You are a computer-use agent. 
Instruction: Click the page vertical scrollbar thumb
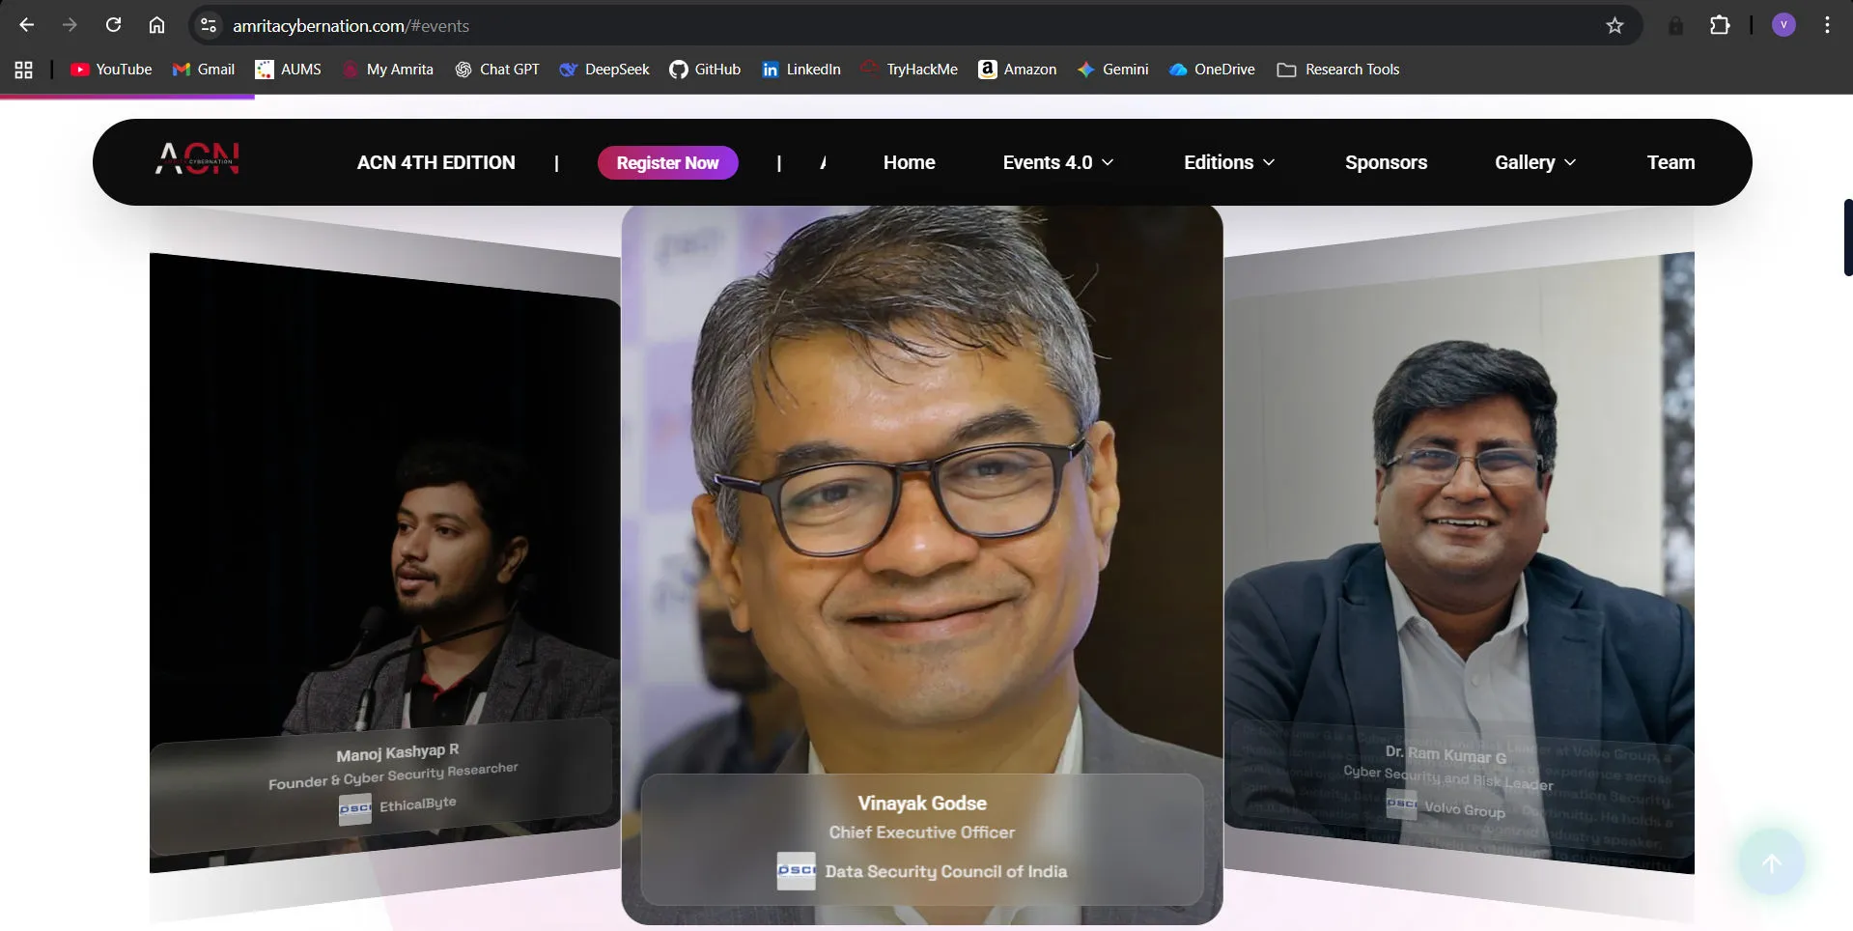(x=1847, y=238)
